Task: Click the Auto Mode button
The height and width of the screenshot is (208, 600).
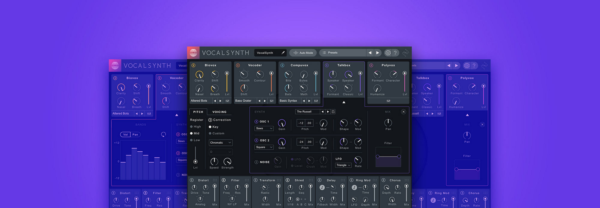Action: [x=303, y=53]
